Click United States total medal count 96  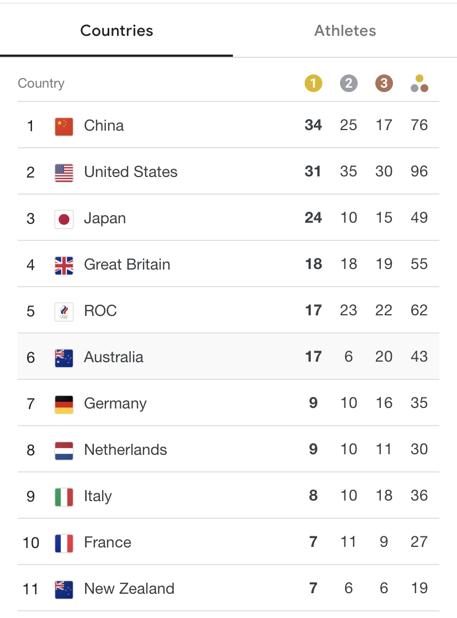click(419, 171)
